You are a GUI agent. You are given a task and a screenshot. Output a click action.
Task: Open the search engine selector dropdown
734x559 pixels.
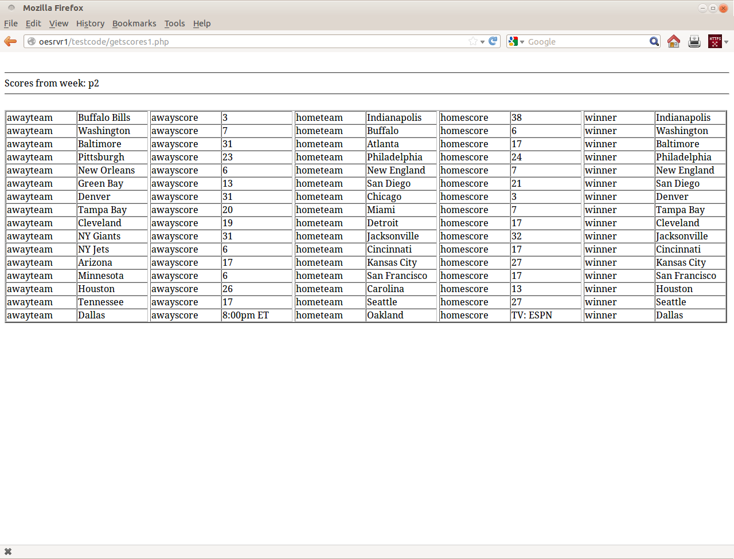[522, 41]
